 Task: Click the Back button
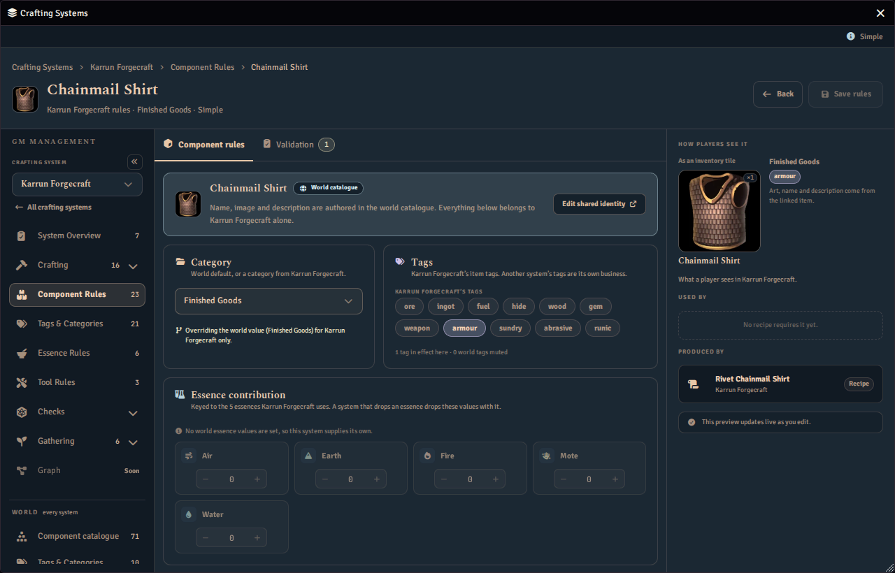point(778,94)
